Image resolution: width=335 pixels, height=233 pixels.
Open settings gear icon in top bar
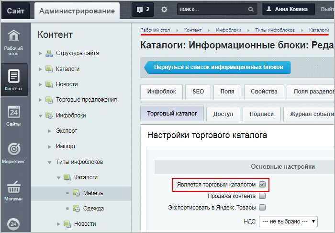click(x=164, y=10)
